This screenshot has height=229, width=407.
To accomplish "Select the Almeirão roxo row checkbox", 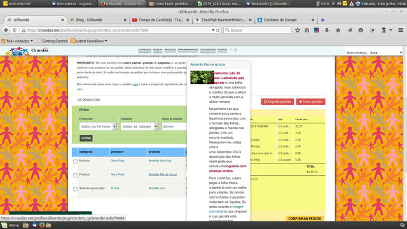I will [75, 189].
